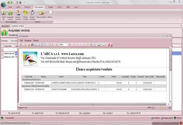Click the watermark icon in preview toolbar
This screenshot has width=183, height=125.
tap(95, 45)
